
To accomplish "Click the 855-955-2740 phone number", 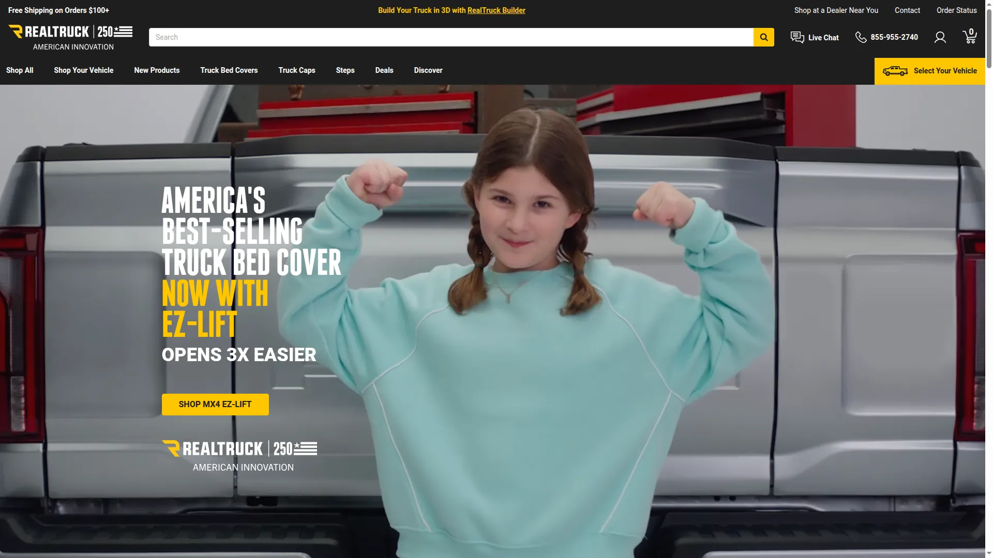I will [x=894, y=37].
